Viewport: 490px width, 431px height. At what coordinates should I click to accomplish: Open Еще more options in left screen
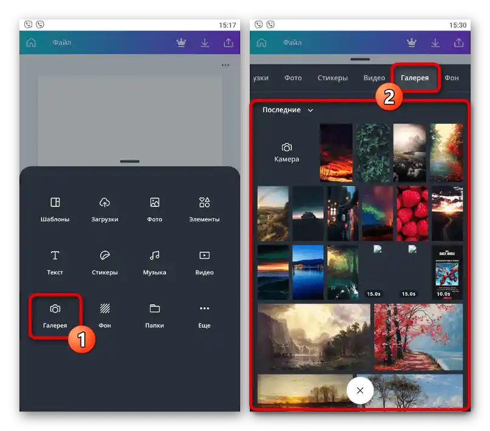(204, 316)
